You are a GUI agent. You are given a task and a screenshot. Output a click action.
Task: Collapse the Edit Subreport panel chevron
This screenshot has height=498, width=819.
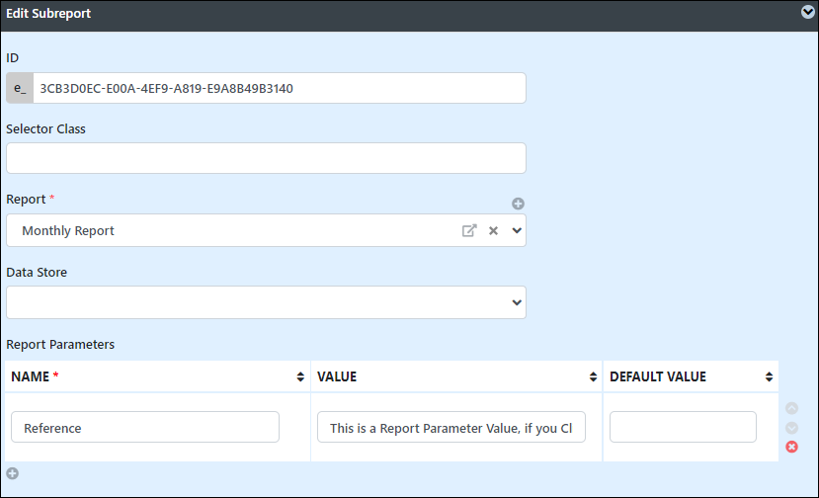pos(807,12)
